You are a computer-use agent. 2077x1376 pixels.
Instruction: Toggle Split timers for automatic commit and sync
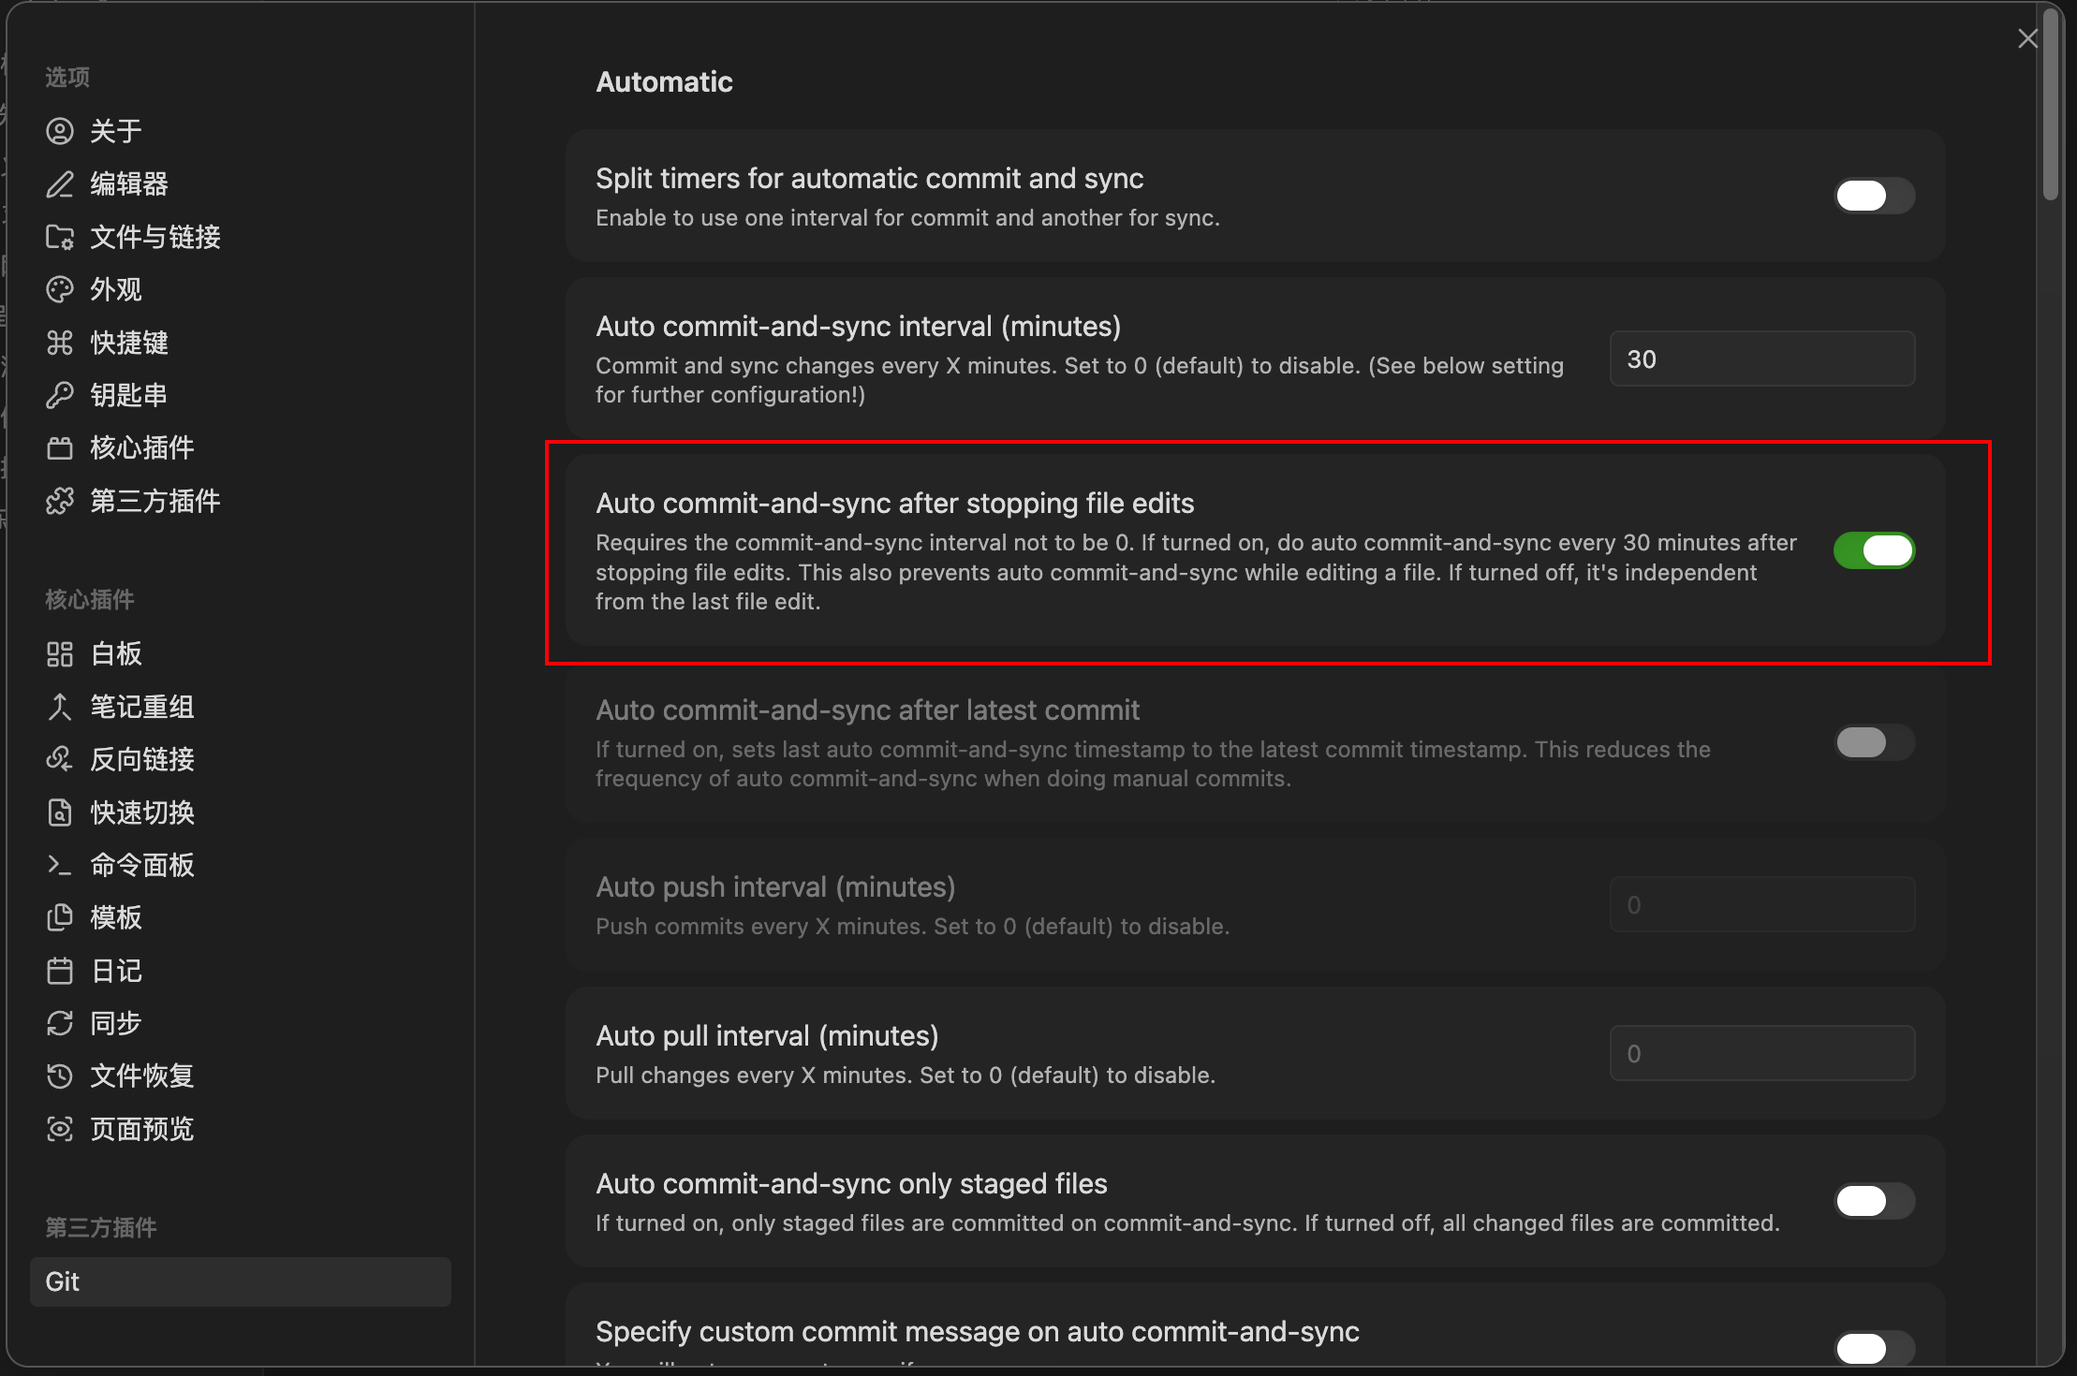(x=1874, y=196)
